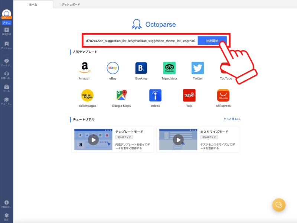Click the チュートリアル section heading
The height and width of the screenshot is (223, 297).
point(84,119)
